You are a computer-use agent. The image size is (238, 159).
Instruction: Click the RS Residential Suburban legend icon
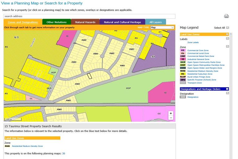point(183,74)
